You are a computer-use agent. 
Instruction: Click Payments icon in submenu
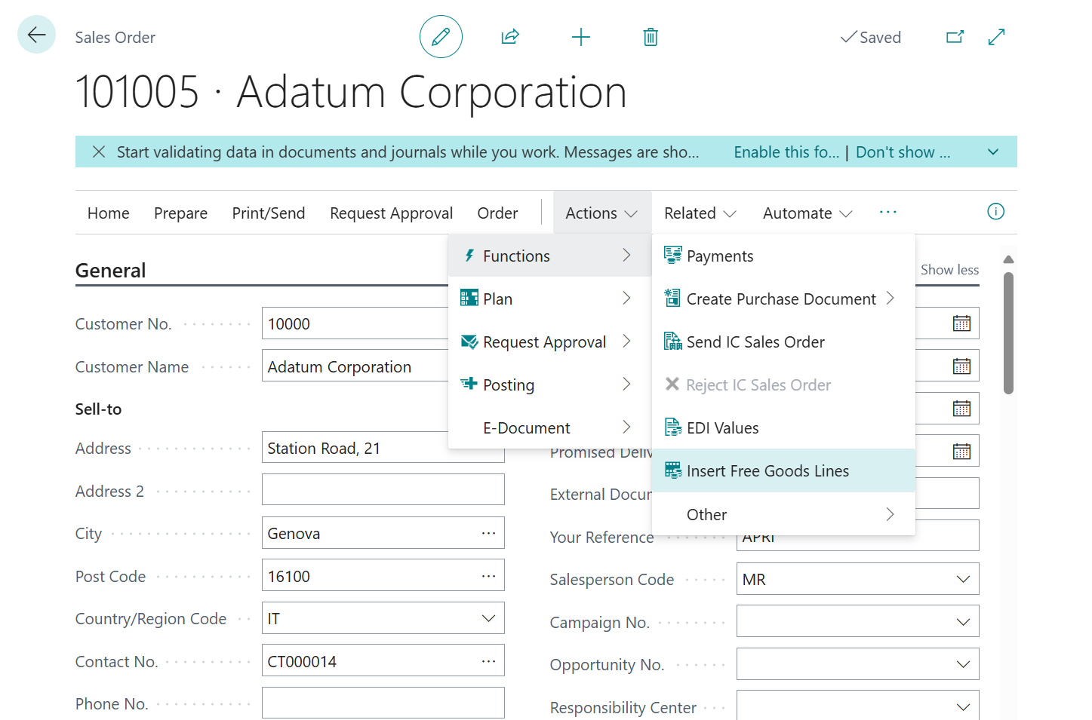click(x=672, y=256)
